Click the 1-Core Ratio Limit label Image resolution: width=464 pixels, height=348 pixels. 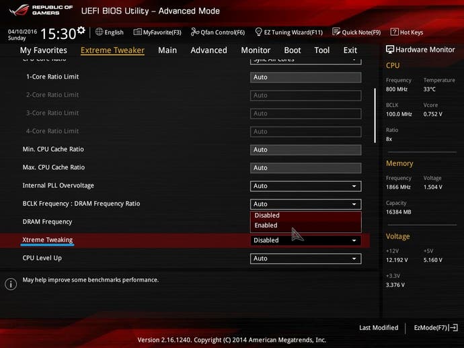[52, 77]
